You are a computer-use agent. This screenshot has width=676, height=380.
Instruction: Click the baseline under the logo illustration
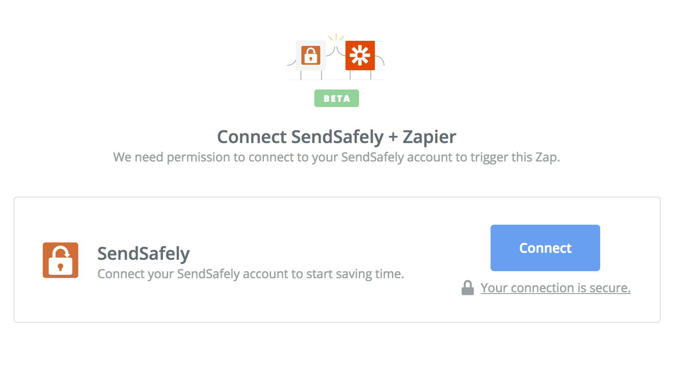[x=337, y=80]
